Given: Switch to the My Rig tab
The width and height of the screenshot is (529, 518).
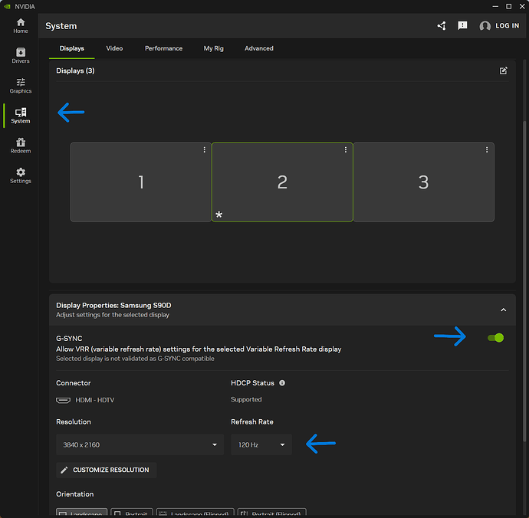Looking at the screenshot, I should [214, 48].
